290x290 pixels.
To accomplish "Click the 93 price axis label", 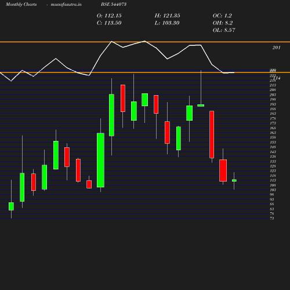I will 272,200.
